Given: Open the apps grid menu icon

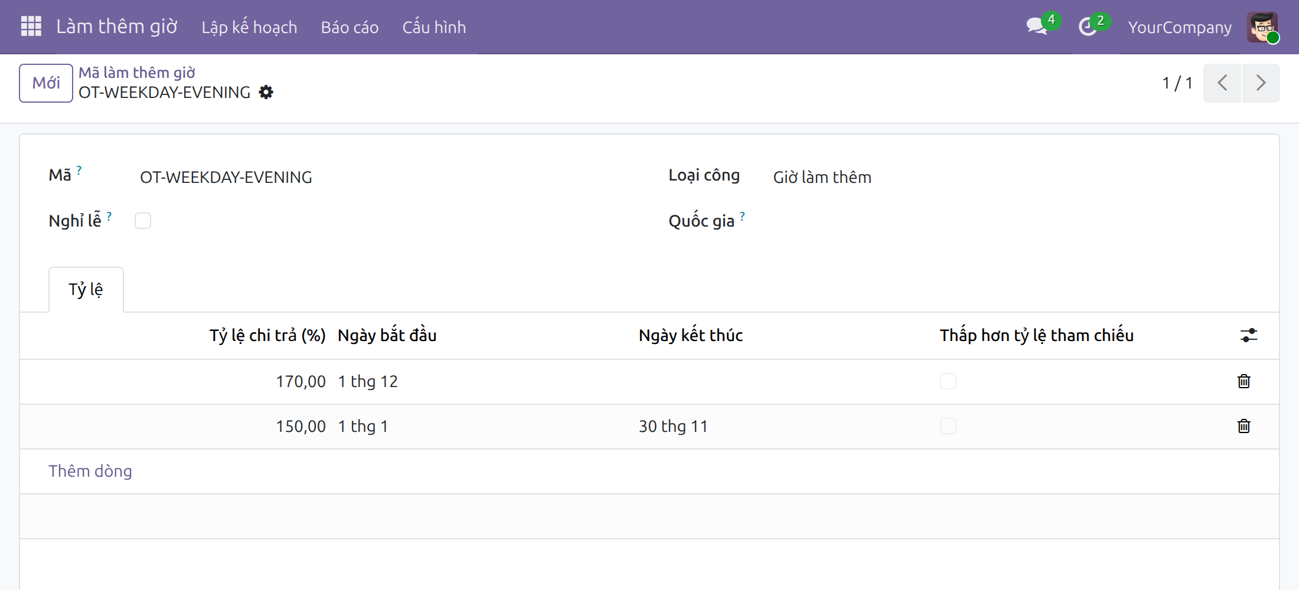Looking at the screenshot, I should 31,27.
